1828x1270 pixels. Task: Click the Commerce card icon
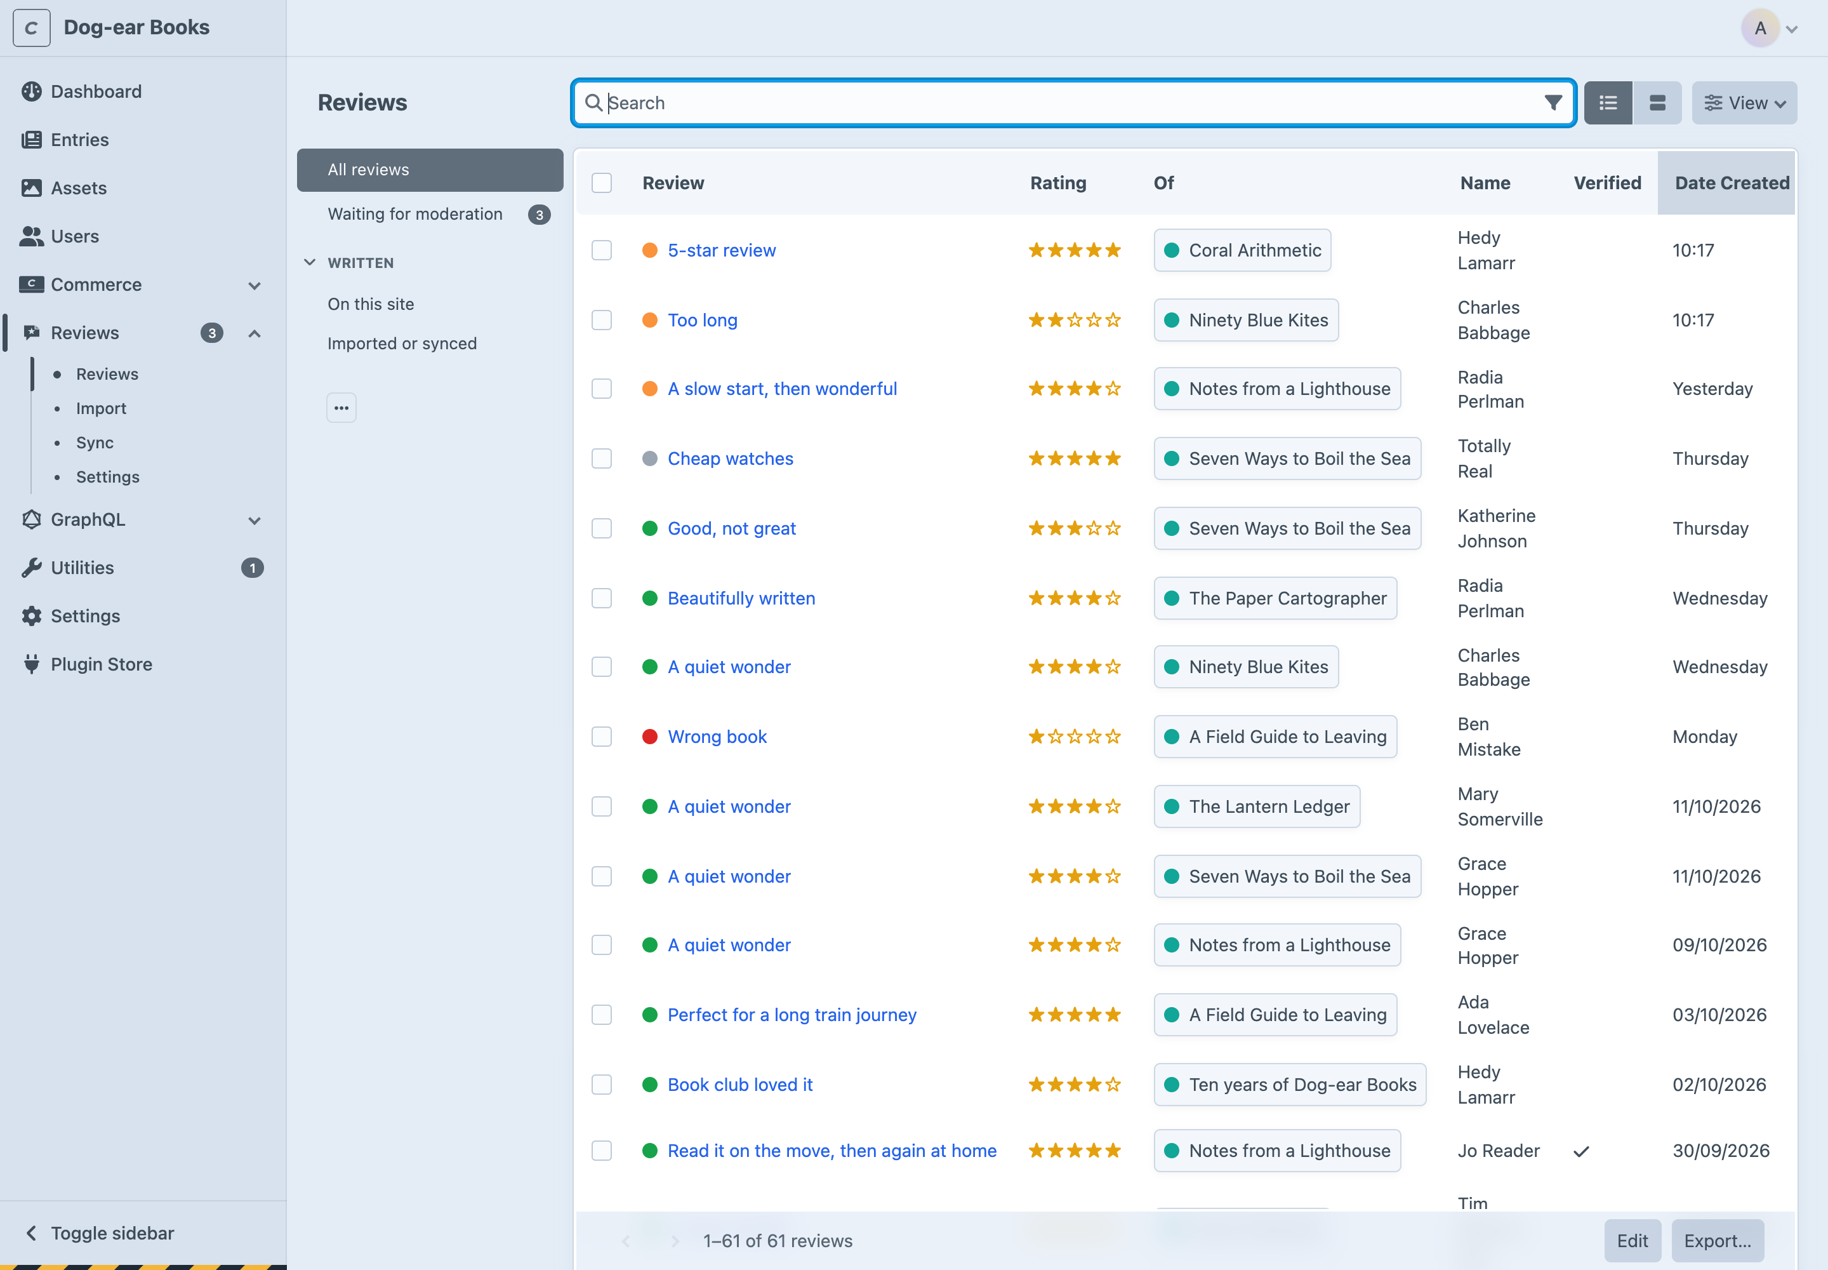click(x=31, y=284)
